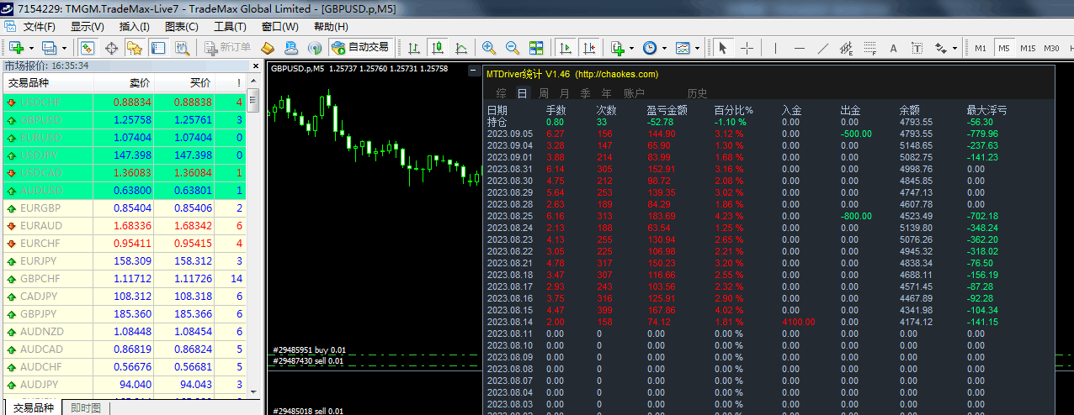Open the 帮助(H) menu
This screenshot has width=1074, height=415.
click(331, 26)
